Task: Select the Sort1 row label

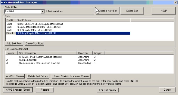Action: 9,24
